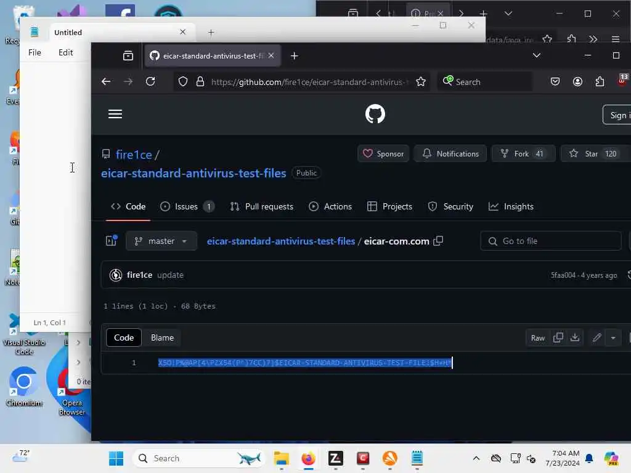Open Opera Browser desktop shortcut
This screenshot has height=473, width=631.
(x=71, y=392)
